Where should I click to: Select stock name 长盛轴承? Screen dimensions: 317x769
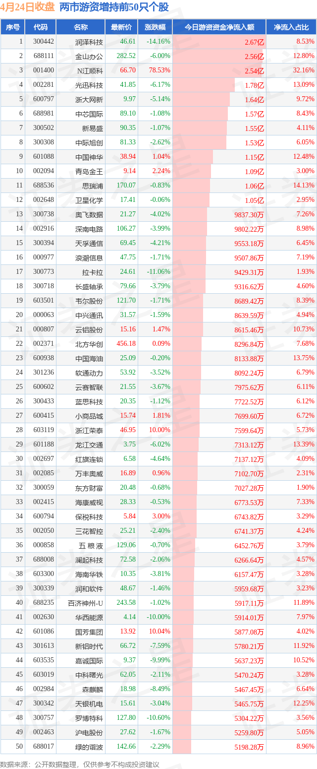click(89, 286)
